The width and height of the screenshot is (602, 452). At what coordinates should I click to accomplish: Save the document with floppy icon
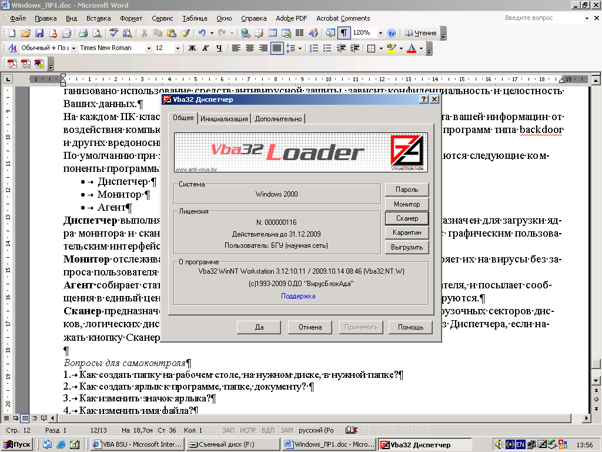click(x=39, y=33)
